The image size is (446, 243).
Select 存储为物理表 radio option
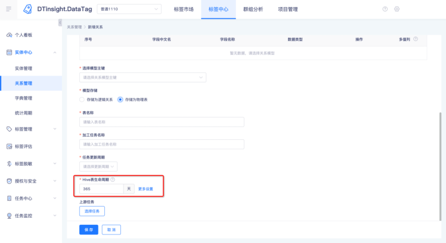click(120, 100)
